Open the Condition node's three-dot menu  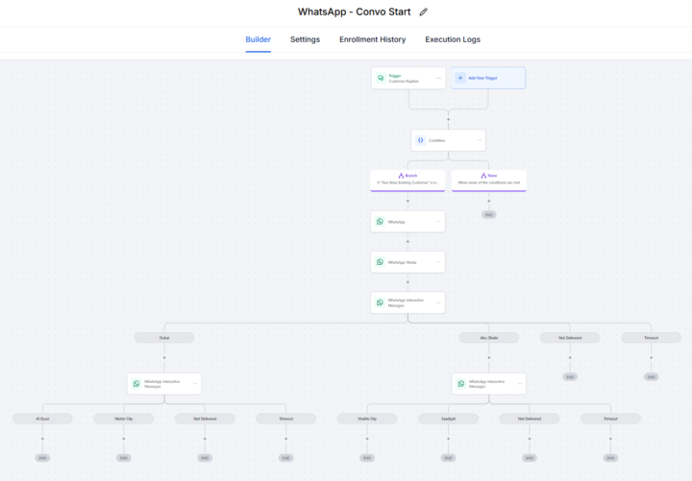(x=478, y=140)
